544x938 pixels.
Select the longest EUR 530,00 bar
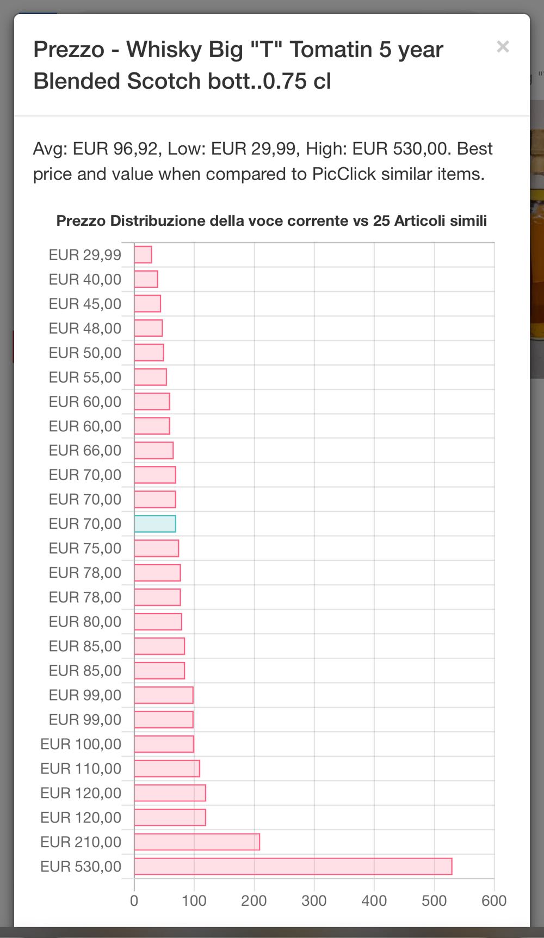click(293, 866)
